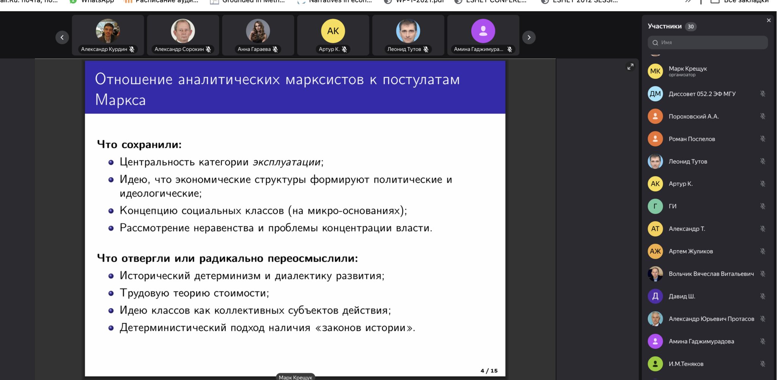Click muted microphone icon for Роман Поспелов
This screenshot has width=777, height=380.
[x=763, y=139]
